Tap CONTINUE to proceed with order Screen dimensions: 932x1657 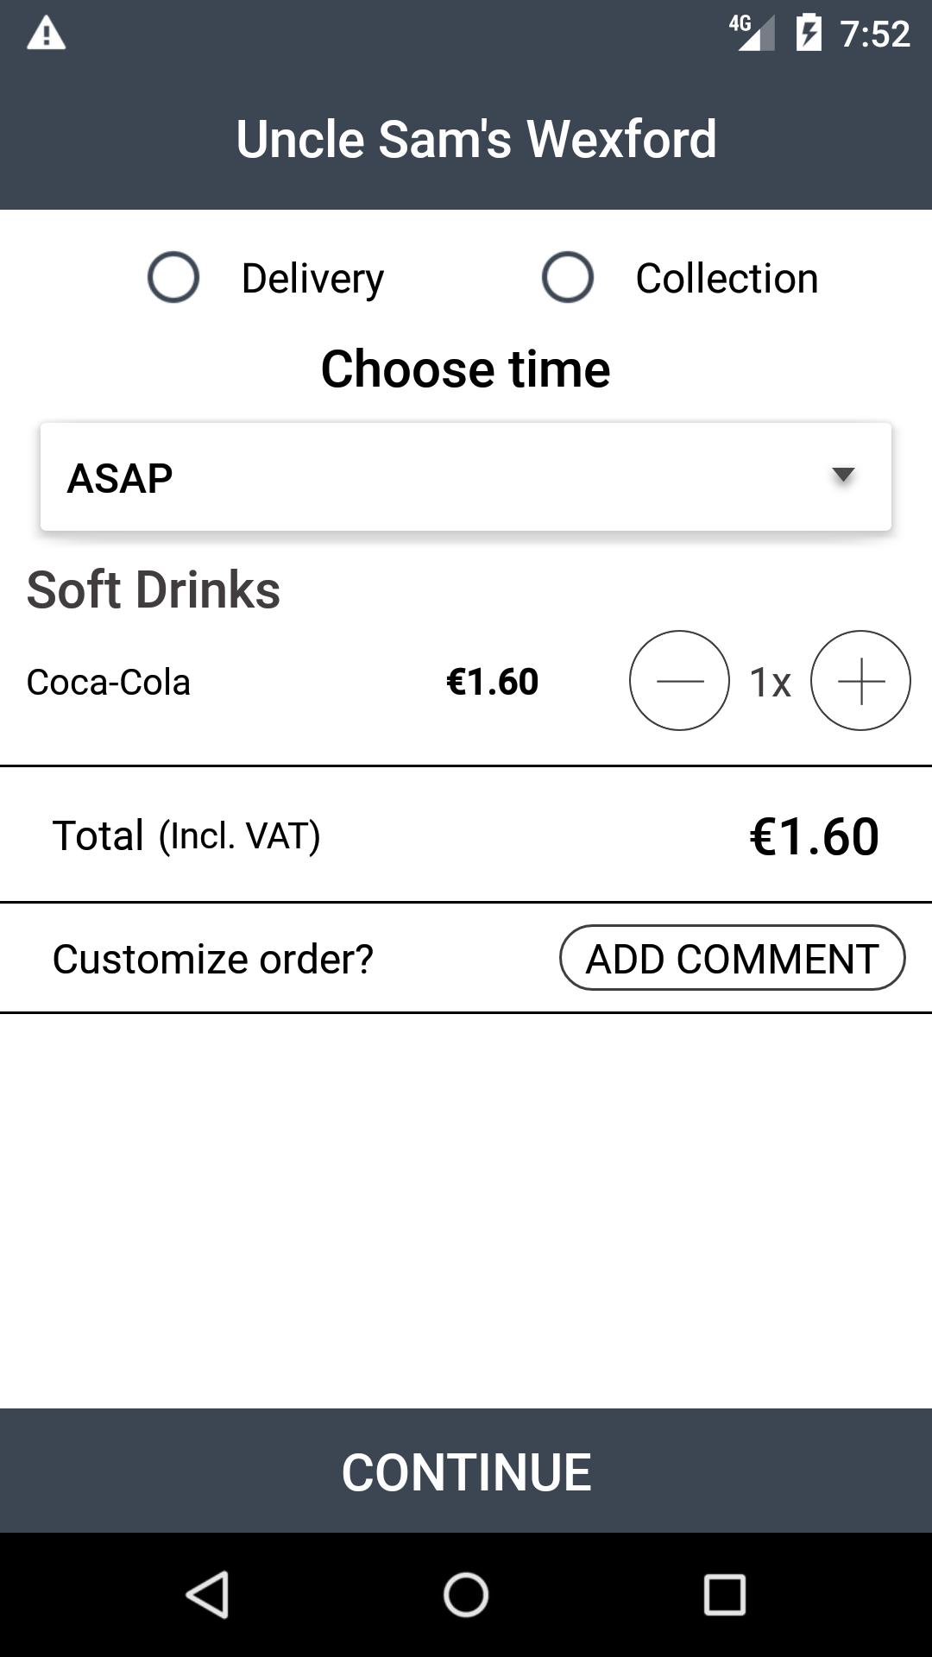click(x=466, y=1471)
